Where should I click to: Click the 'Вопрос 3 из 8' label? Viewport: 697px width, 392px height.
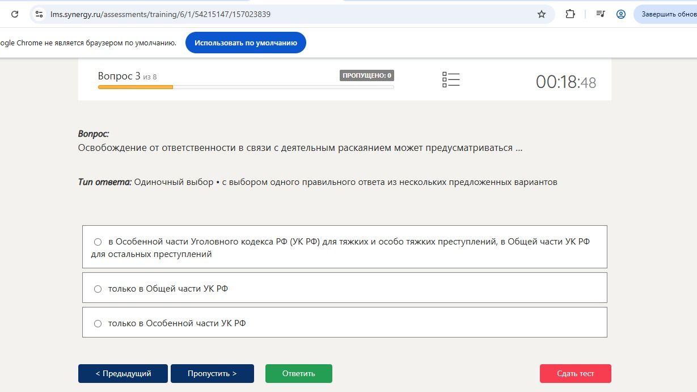tap(127, 76)
